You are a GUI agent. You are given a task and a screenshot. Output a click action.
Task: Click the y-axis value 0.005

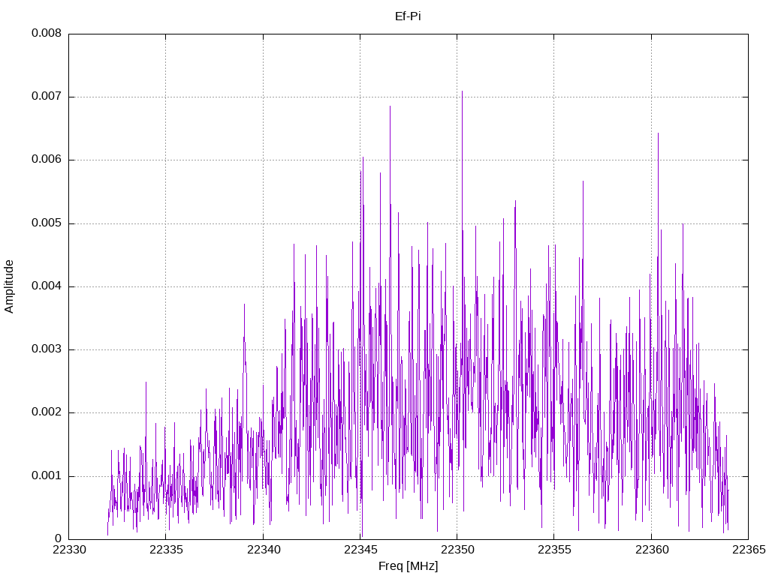[47, 223]
